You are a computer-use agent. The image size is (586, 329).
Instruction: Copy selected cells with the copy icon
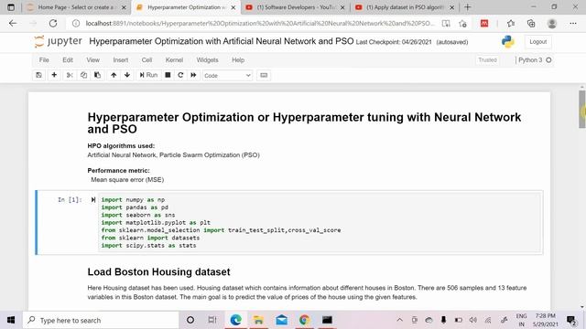coord(83,75)
